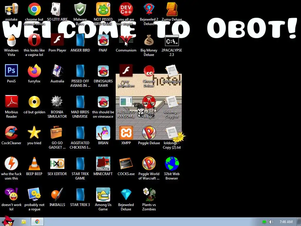
Task: Open the furryfox Firefox icon
Action: point(34,71)
